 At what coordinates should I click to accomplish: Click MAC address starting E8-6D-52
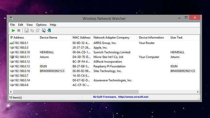point(81,43)
